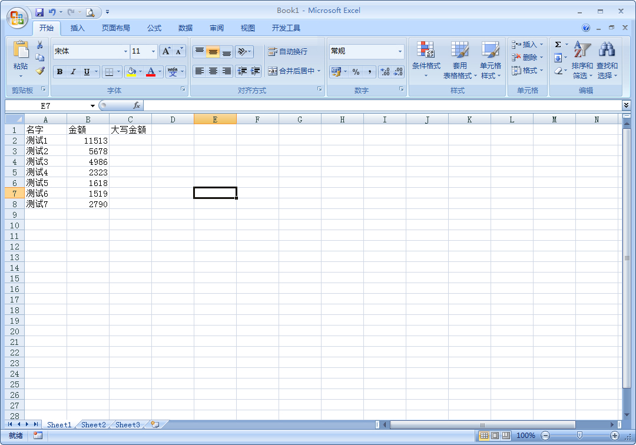This screenshot has height=445, width=636.
Task: Undo the last action
Action: (52, 12)
